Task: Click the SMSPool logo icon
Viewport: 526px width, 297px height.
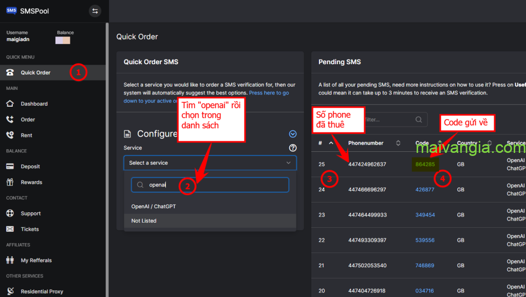Action: pyautogui.click(x=11, y=11)
